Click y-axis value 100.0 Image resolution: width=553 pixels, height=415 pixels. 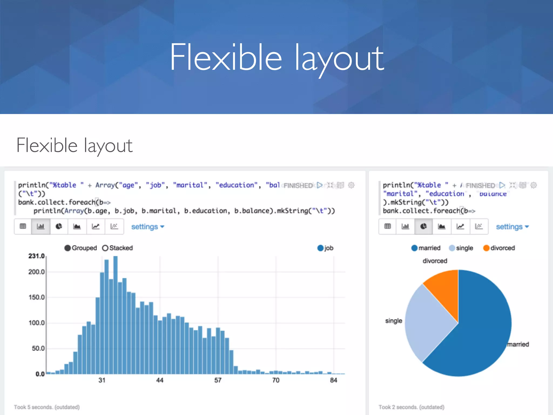[x=36, y=323]
